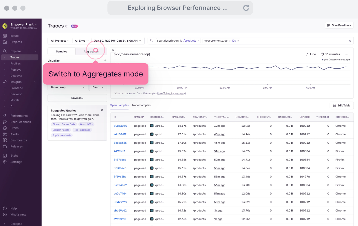
Task: Open Alerts from the sidebar
Action: [15, 134]
